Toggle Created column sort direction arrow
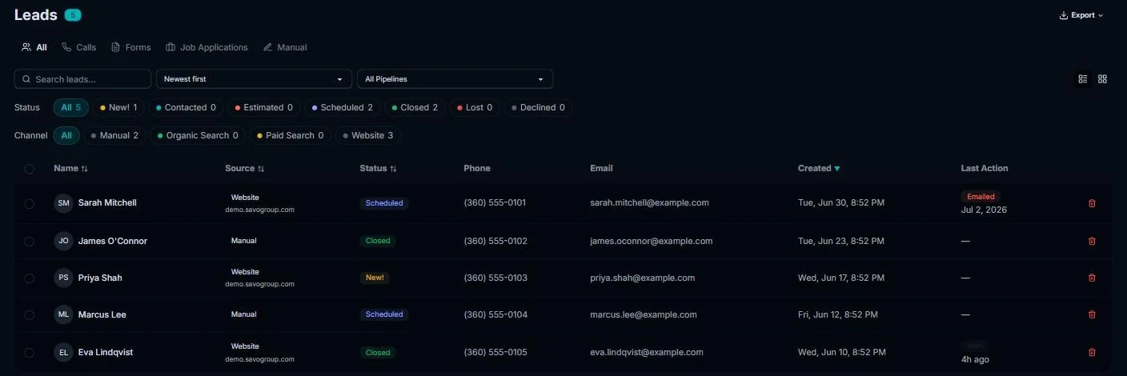 pos(837,169)
